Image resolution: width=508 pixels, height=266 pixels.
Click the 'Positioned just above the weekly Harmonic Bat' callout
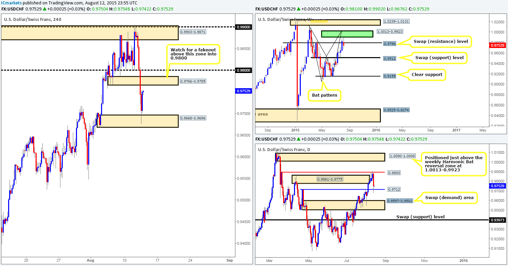coord(453,164)
